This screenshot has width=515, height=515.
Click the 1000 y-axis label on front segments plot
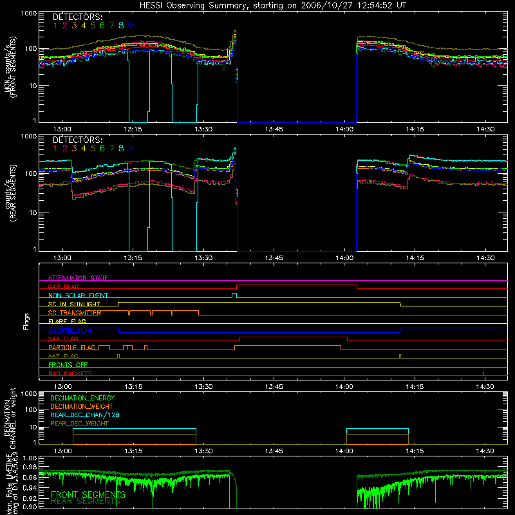tap(29, 14)
